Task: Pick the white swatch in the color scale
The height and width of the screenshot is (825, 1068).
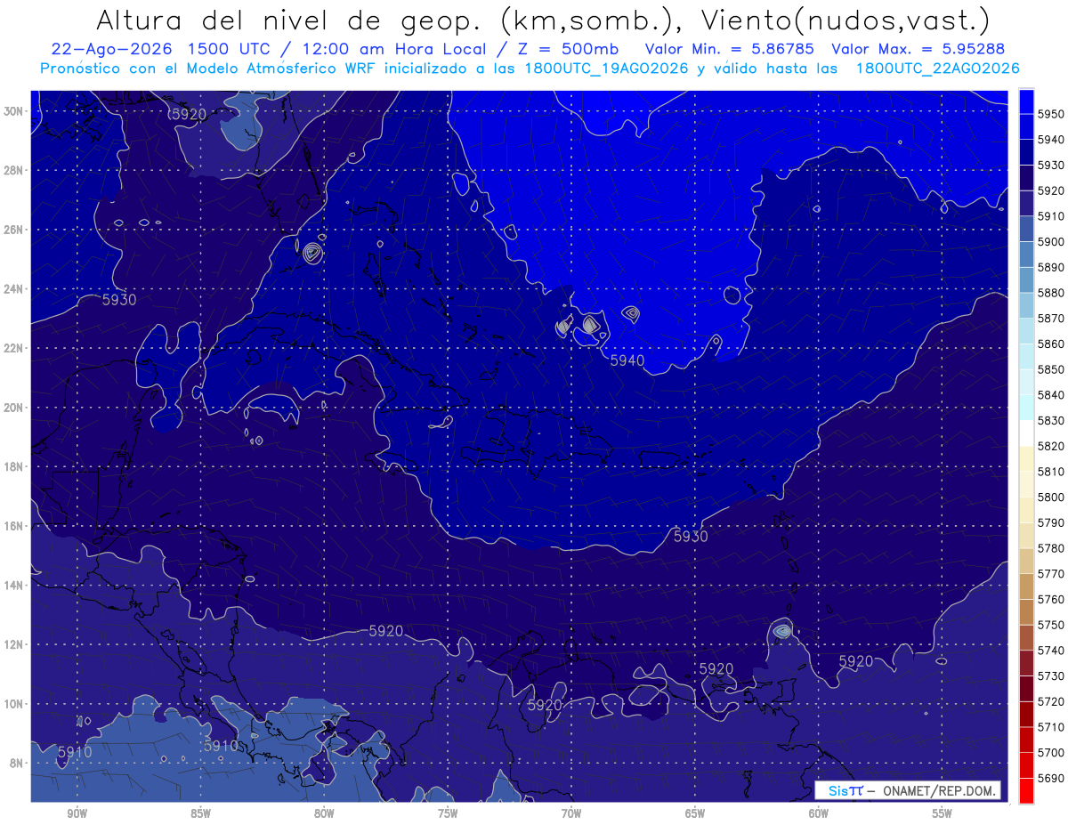Action: (1026, 433)
